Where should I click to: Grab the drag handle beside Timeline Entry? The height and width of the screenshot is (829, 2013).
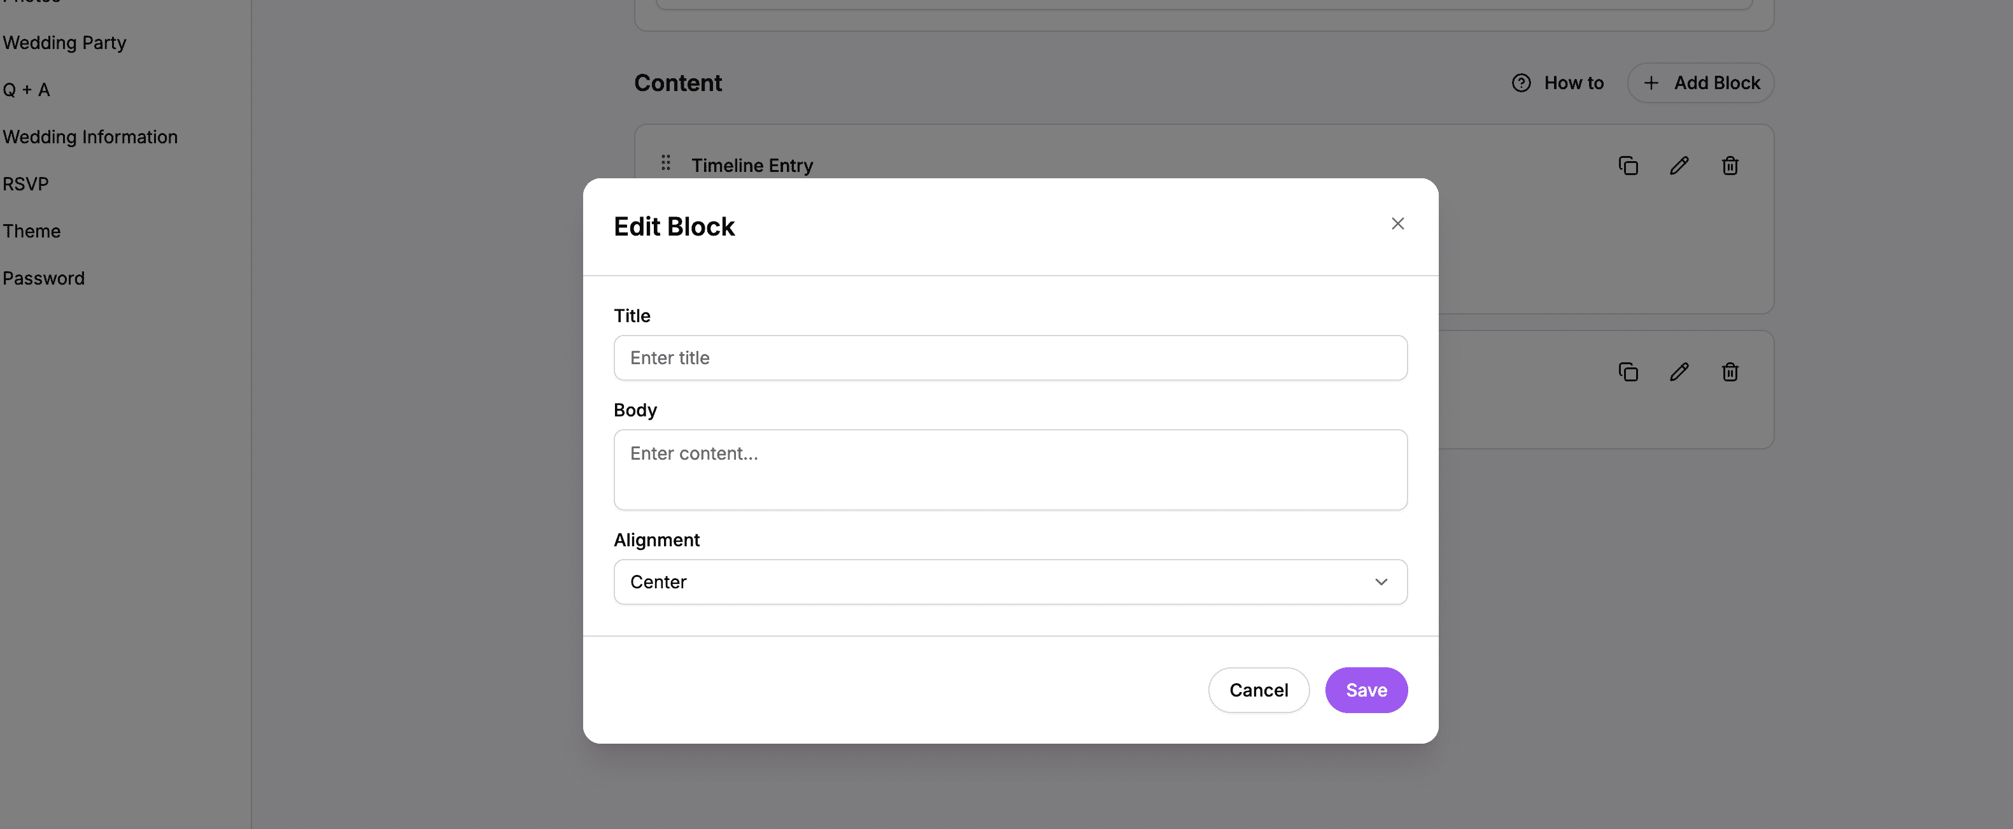pyautogui.click(x=665, y=163)
